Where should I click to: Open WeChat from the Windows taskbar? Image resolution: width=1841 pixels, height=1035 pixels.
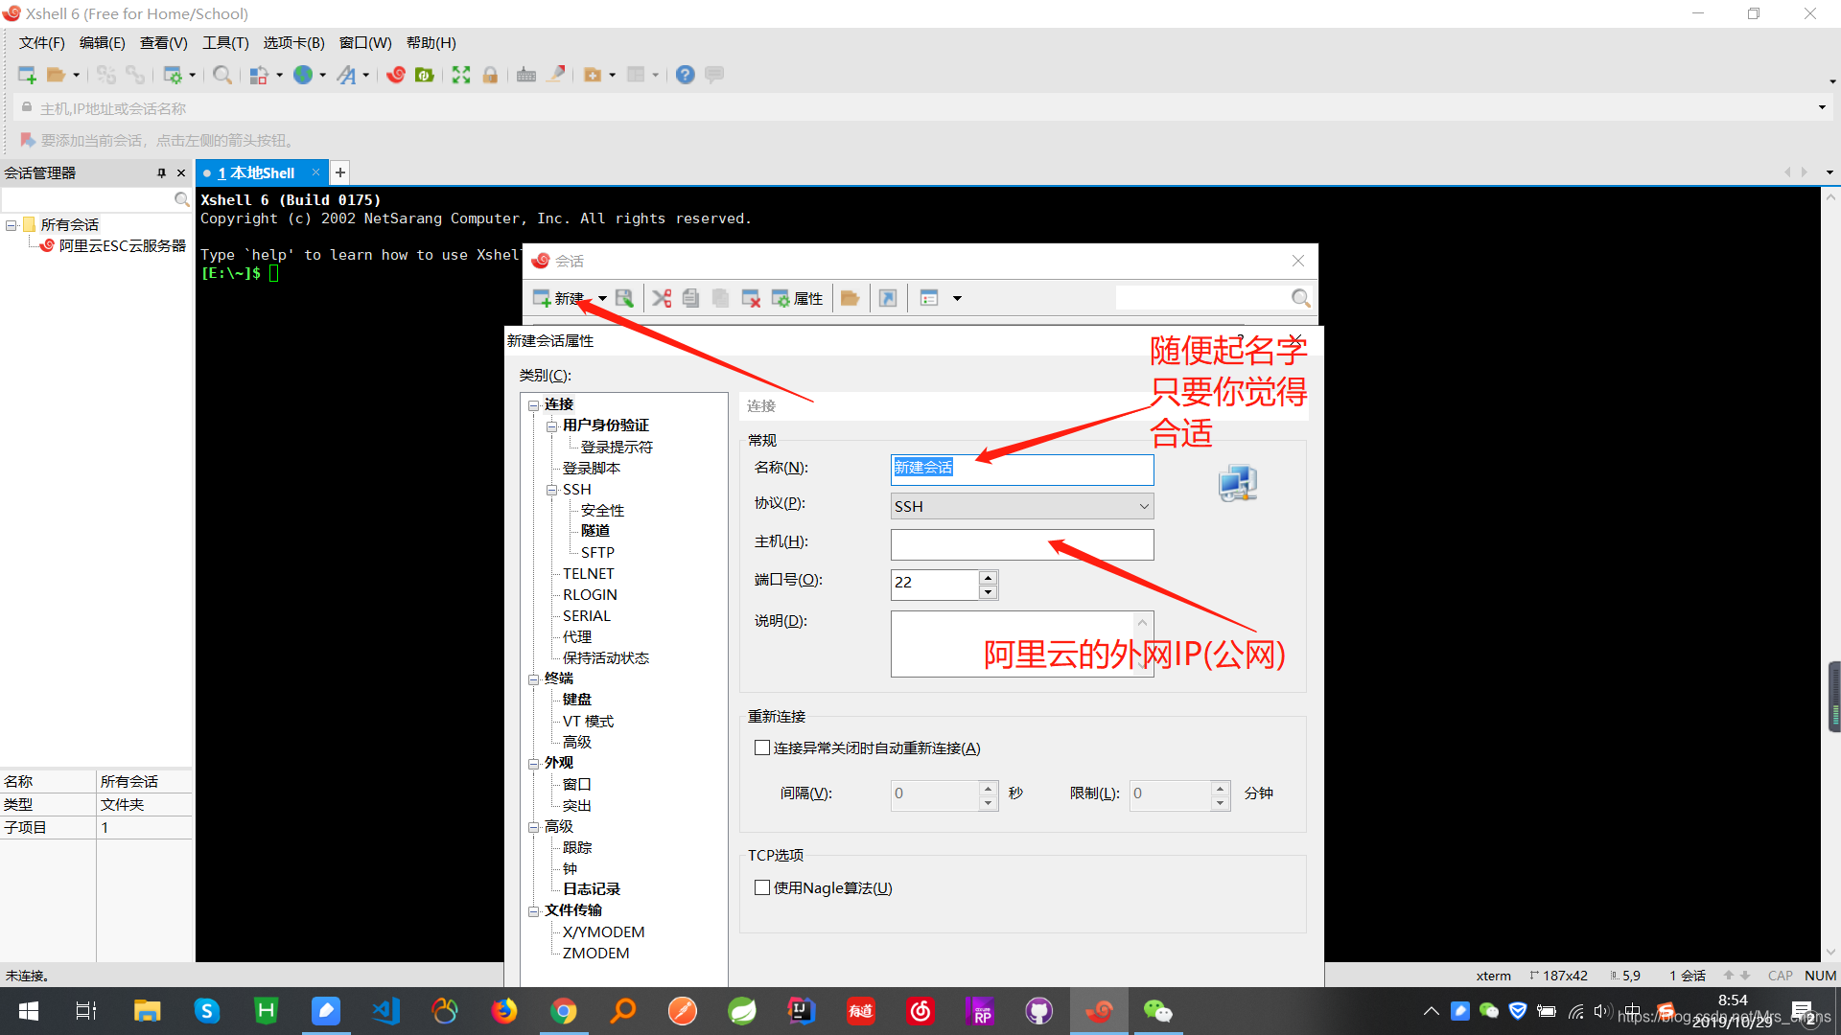coord(1158,1011)
